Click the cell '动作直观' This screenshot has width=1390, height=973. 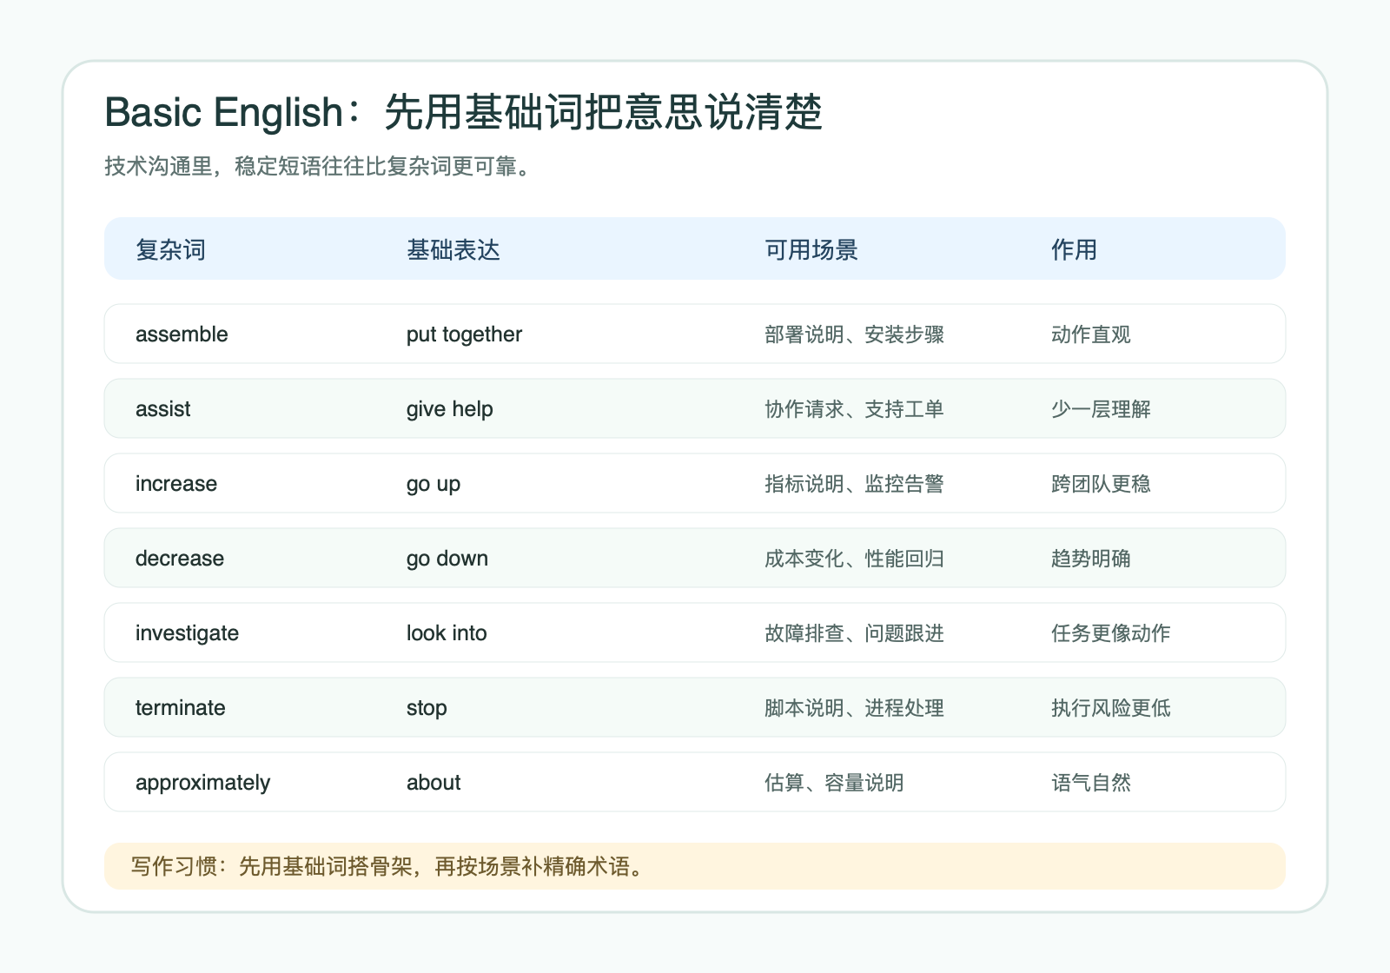[x=1091, y=334]
